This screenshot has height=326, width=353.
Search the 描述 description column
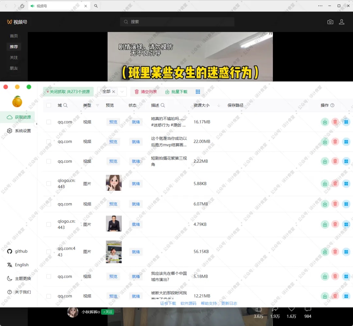click(163, 105)
